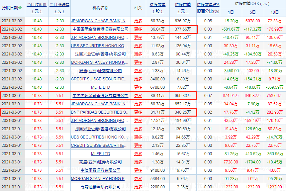
Task: Open 中国国际金融香港证券有限公司 link dated 2021-03-01
Action: (101, 96)
